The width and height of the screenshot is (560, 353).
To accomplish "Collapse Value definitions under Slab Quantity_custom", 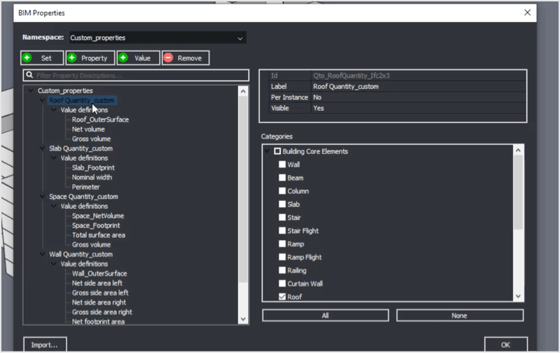I will tap(53, 158).
